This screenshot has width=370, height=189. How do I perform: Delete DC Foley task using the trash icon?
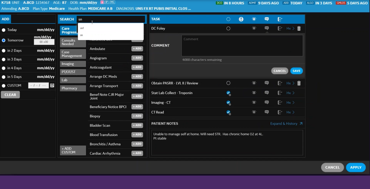(x=299, y=28)
